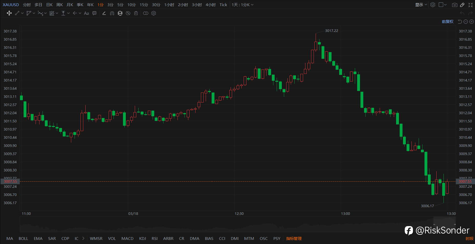475x244 pixels.
Task: Click the right handle of the range navigator
Action: pos(455,224)
